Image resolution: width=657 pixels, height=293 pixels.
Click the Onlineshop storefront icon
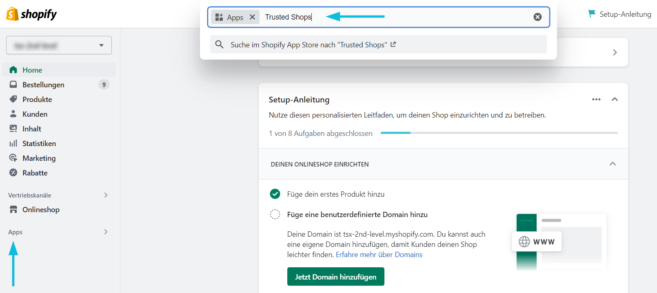(x=13, y=209)
